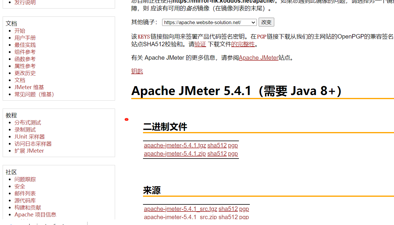Viewport: 394px width, 225px height.
Task: Open the 安全 link
Action: click(x=20, y=186)
